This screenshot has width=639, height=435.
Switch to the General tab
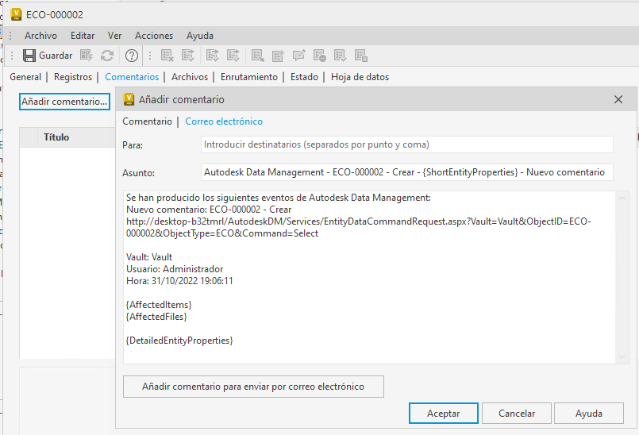[x=25, y=77]
